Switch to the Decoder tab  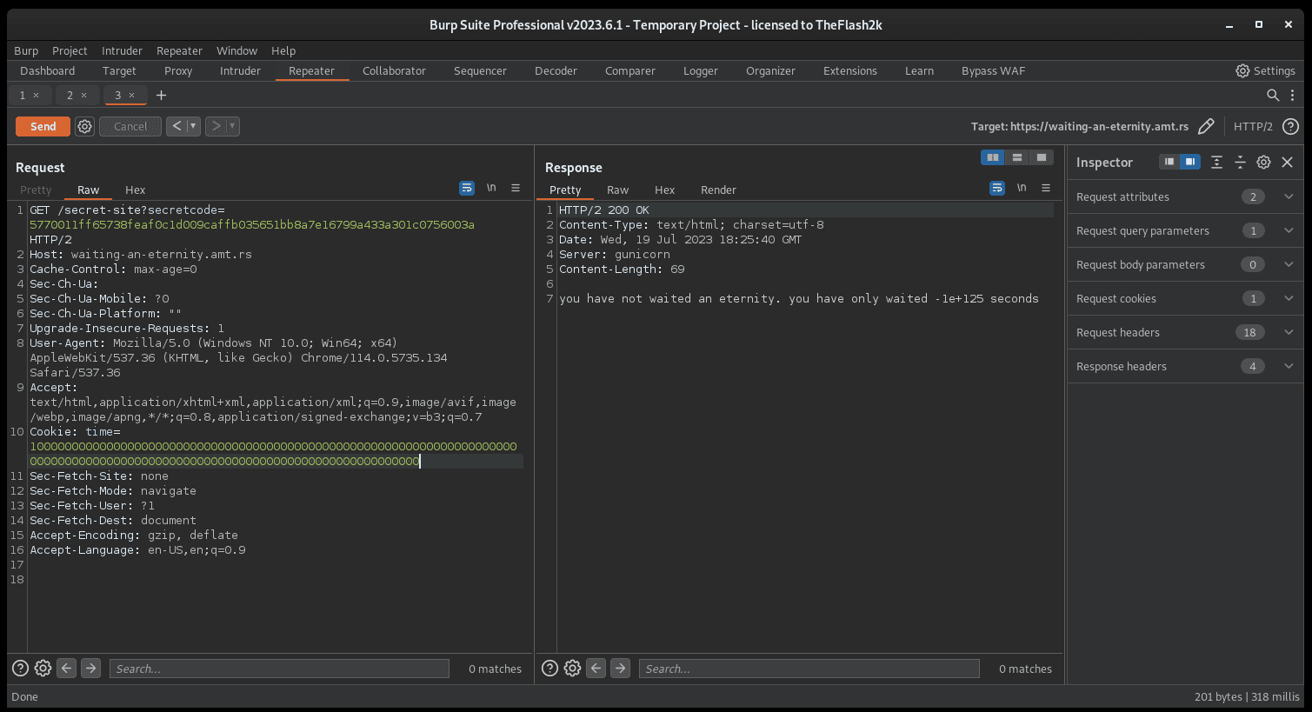556,70
